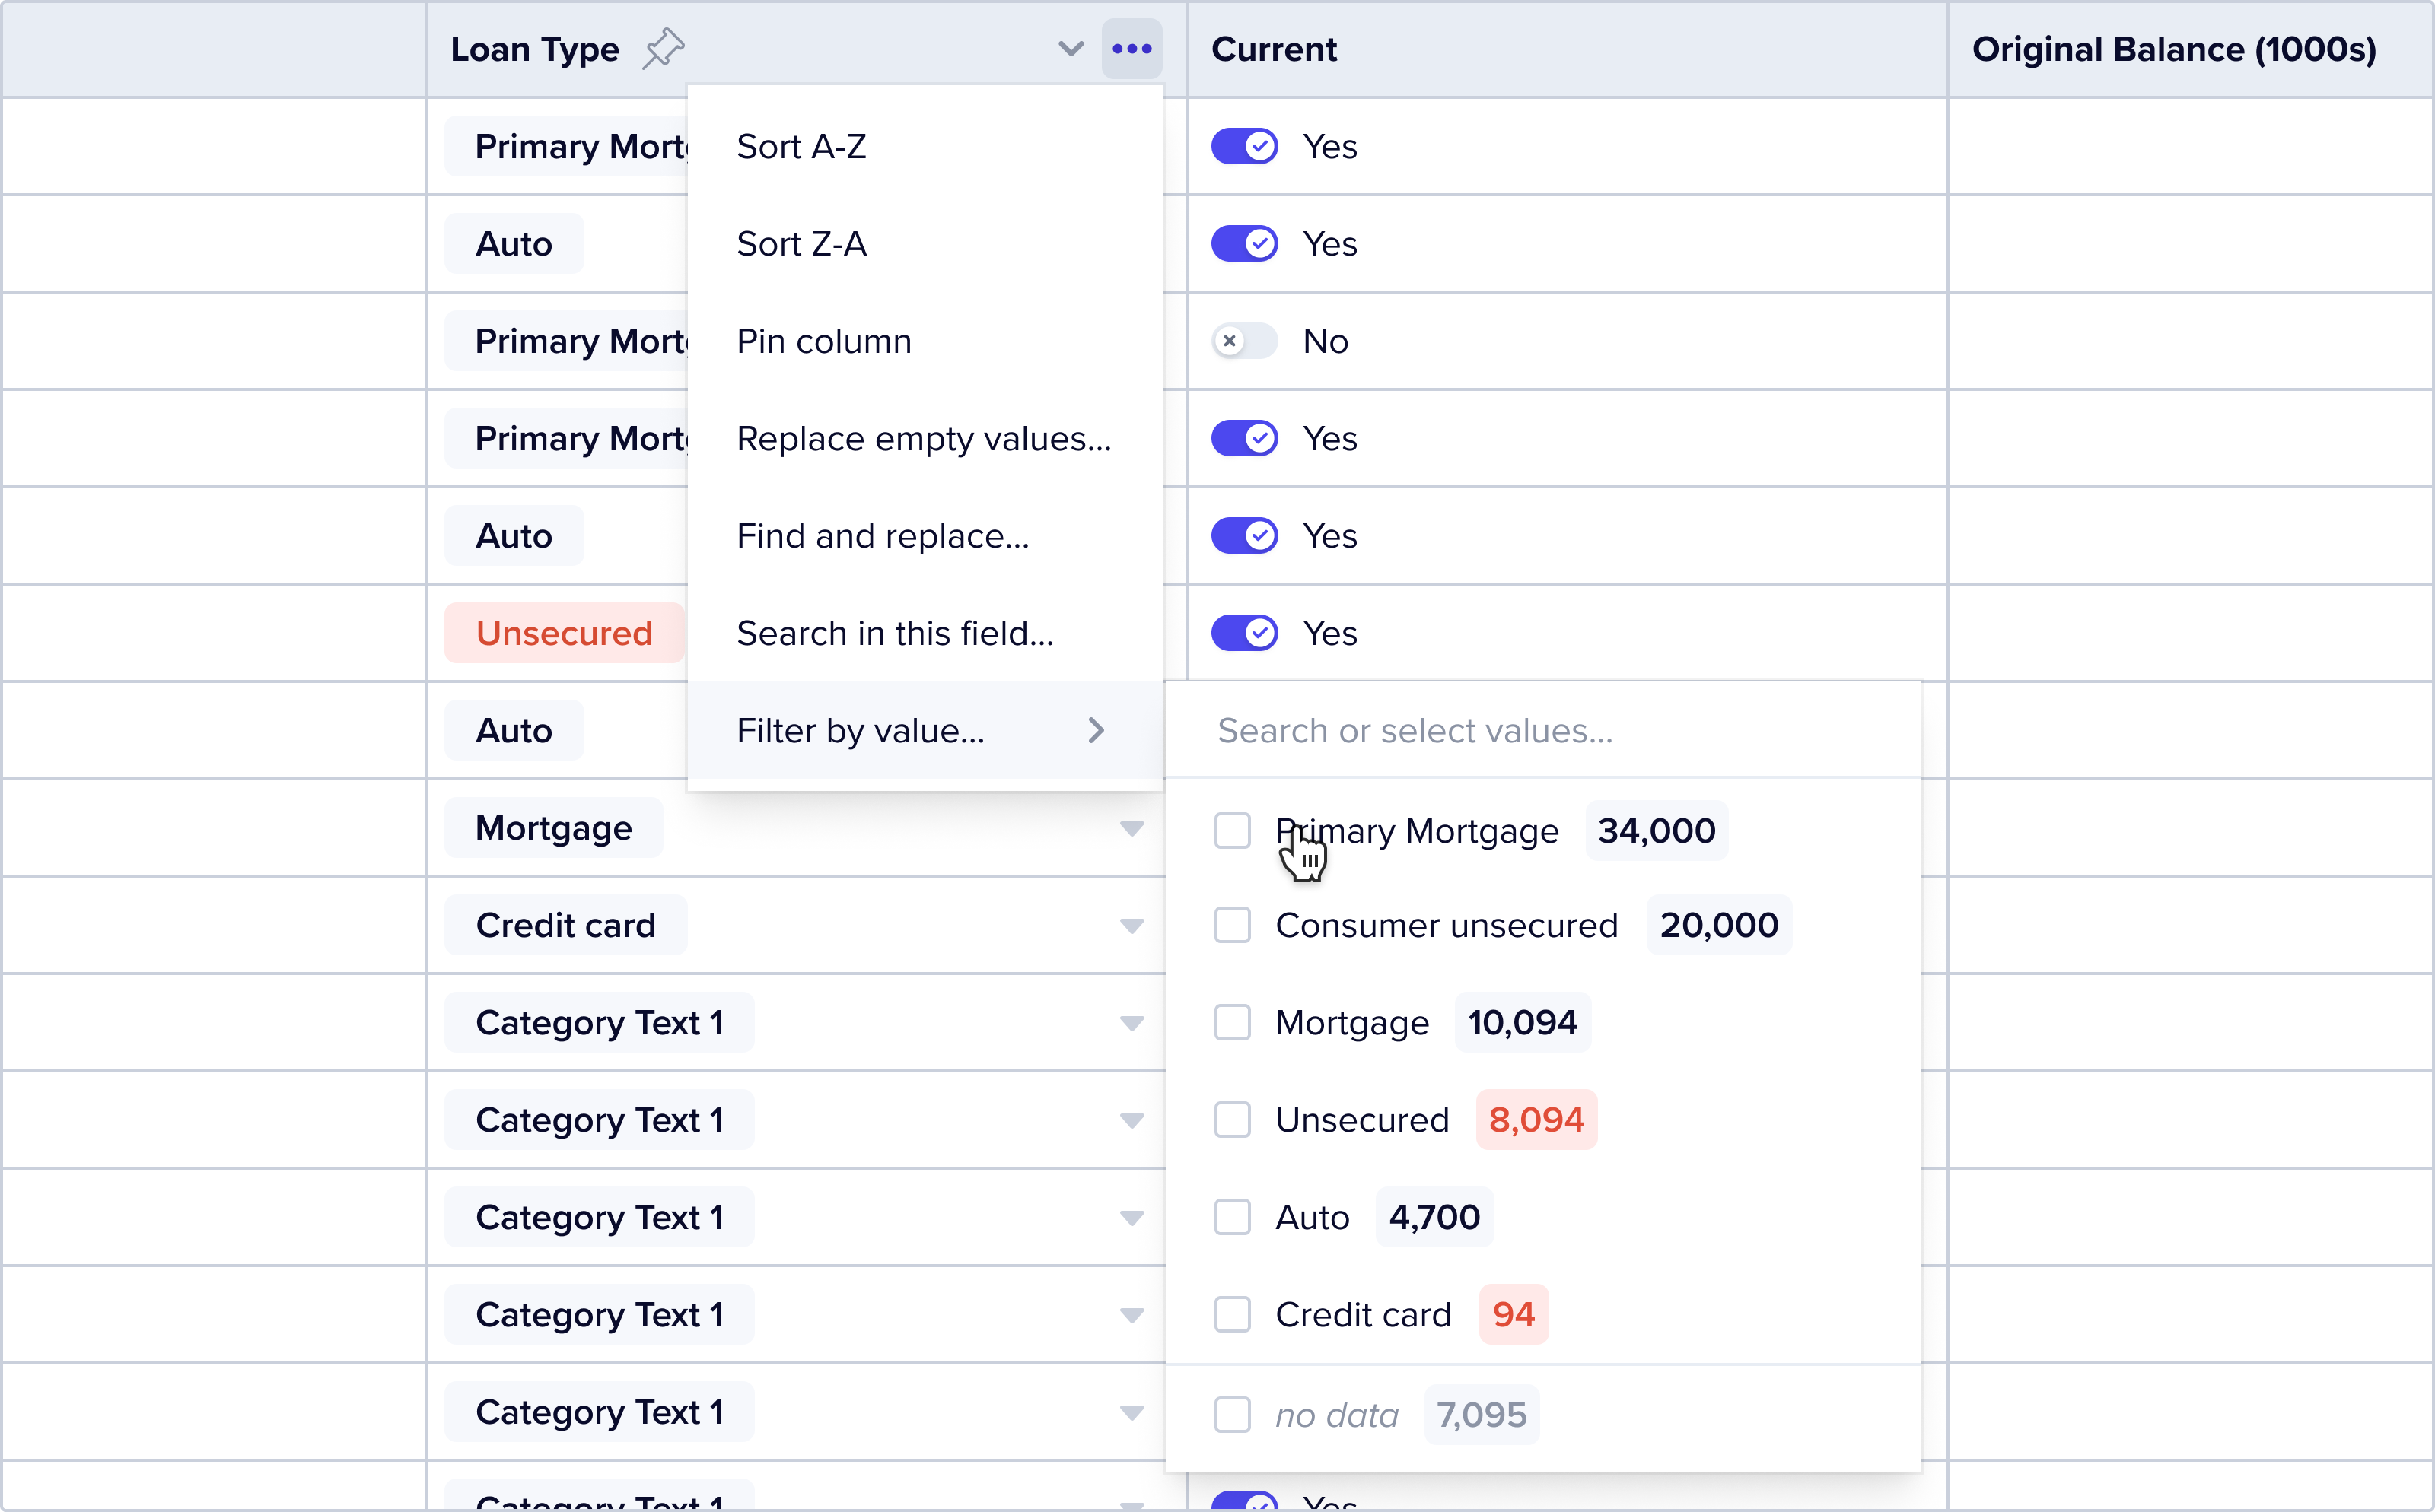Viewport: 2435px width, 1512px height.
Task: Toggle off Current in the first row
Action: point(1243,146)
